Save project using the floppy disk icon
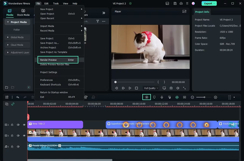The height and width of the screenshot is (161, 244). (x=174, y=3)
